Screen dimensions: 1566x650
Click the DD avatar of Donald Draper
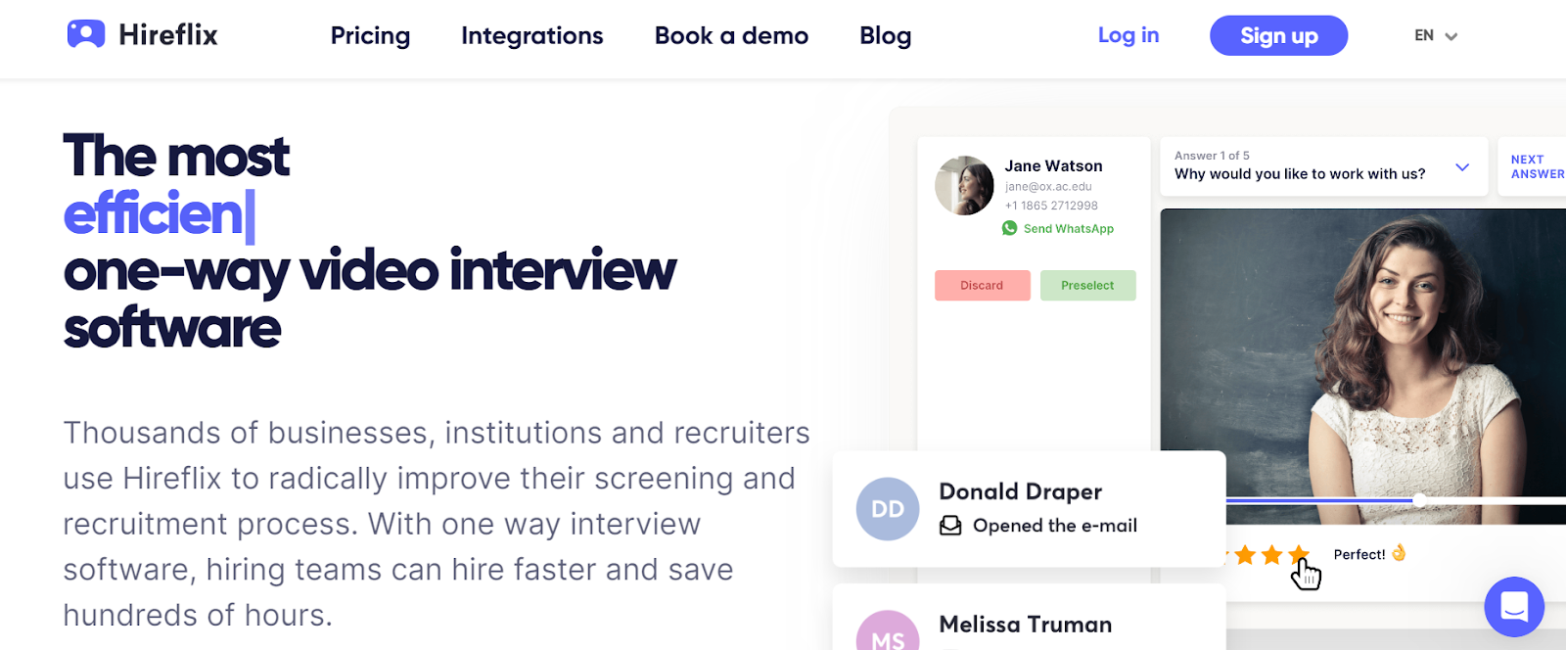[888, 509]
